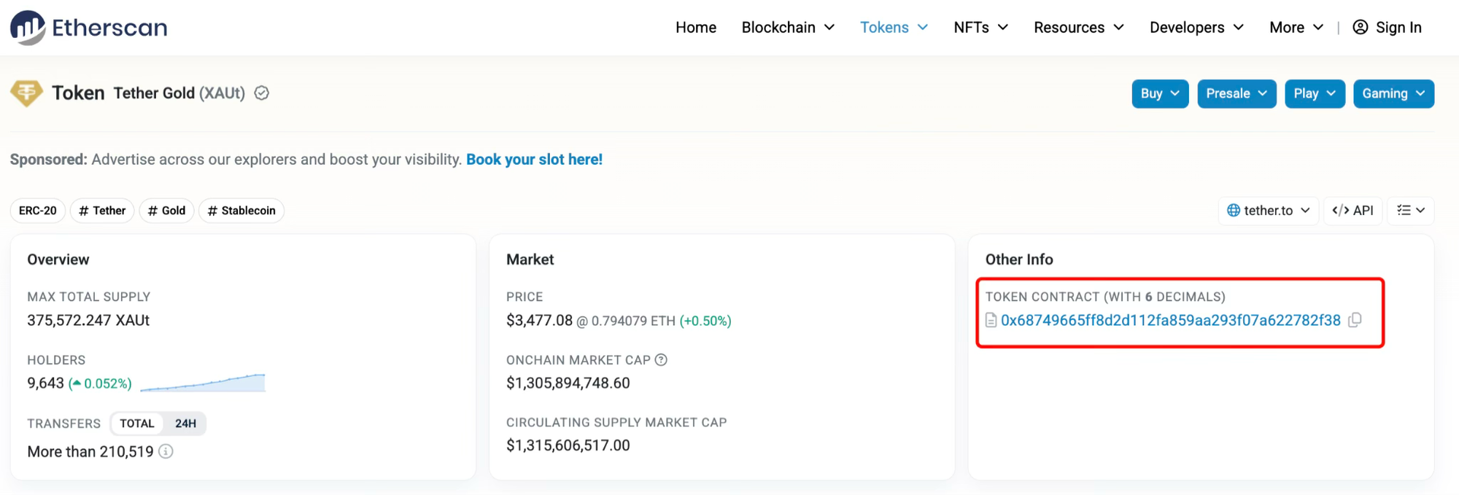Image resolution: width=1459 pixels, height=495 pixels.
Task: Click the verified checkmark beside Tether Gold
Action: 262,93
